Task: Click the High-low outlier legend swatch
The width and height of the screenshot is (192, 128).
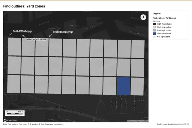Action: (x=154, y=27)
